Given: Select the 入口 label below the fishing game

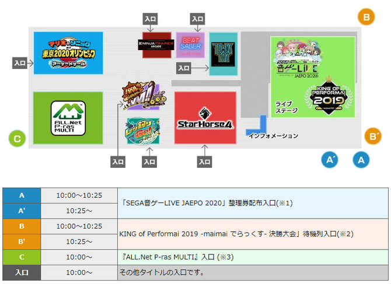Looking at the screenshot, I should tap(149, 162).
